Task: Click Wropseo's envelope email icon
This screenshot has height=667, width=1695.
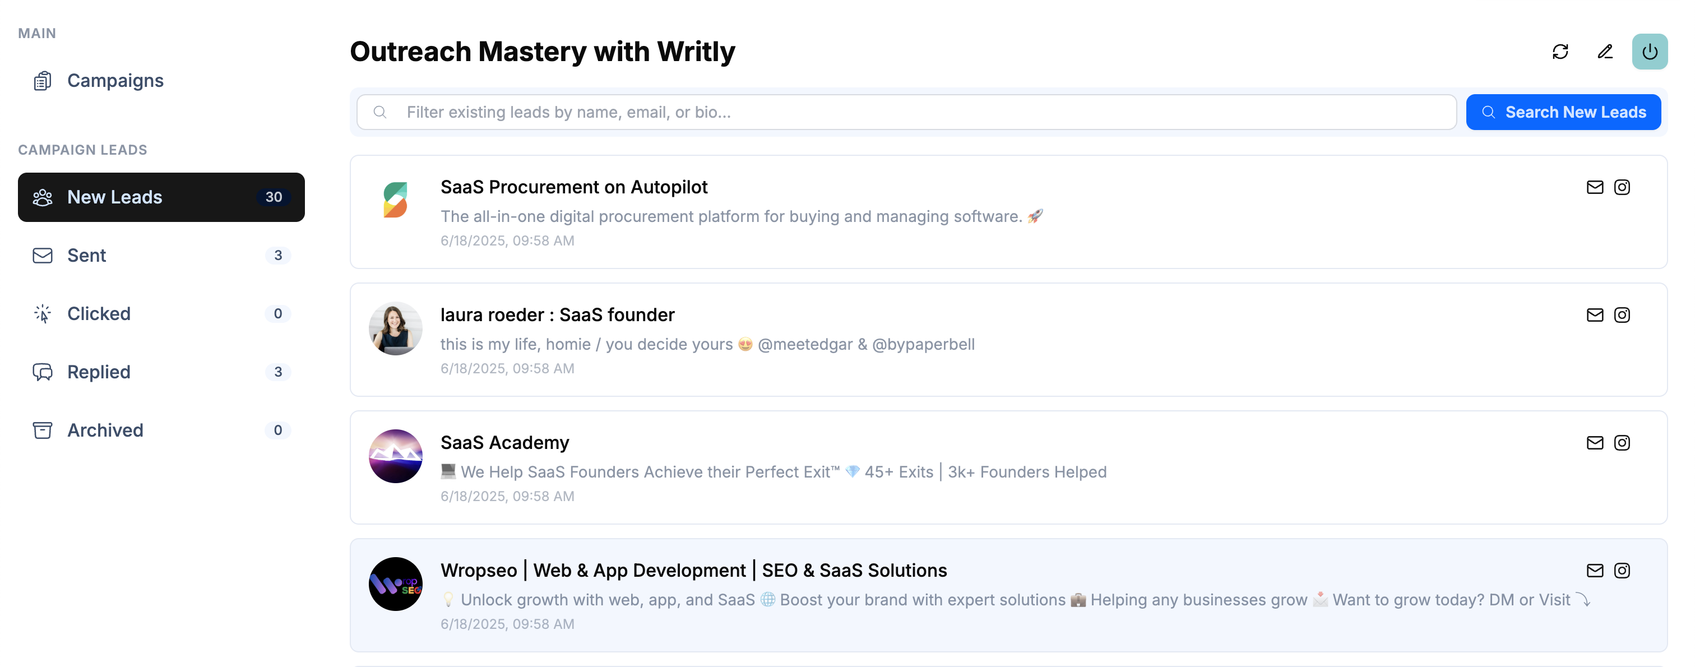Action: click(x=1594, y=570)
